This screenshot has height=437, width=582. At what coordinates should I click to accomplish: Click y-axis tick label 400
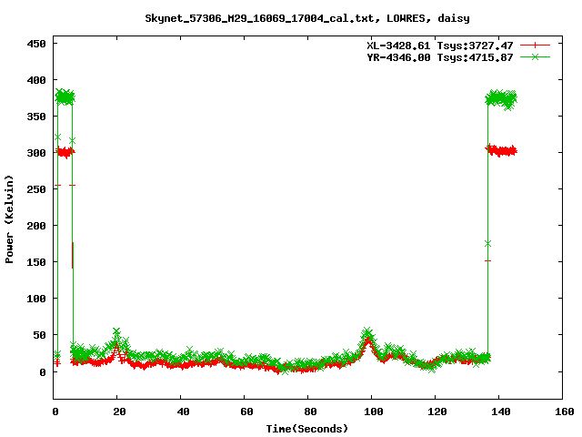coord(36,80)
